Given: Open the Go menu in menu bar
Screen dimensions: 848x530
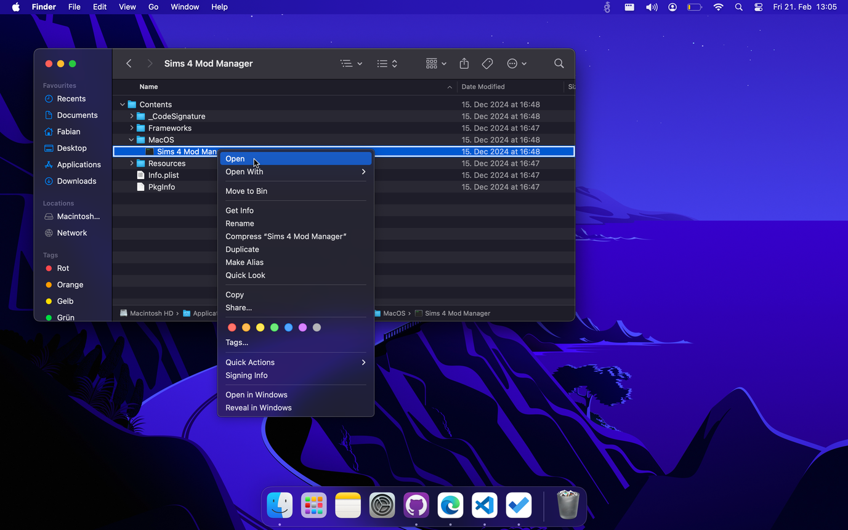Looking at the screenshot, I should pos(153,7).
